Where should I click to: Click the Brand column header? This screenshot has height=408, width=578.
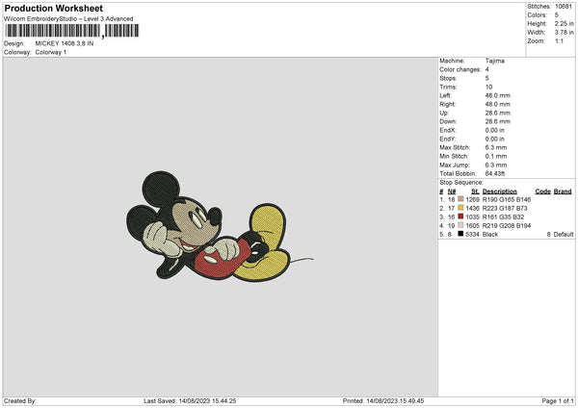point(563,191)
